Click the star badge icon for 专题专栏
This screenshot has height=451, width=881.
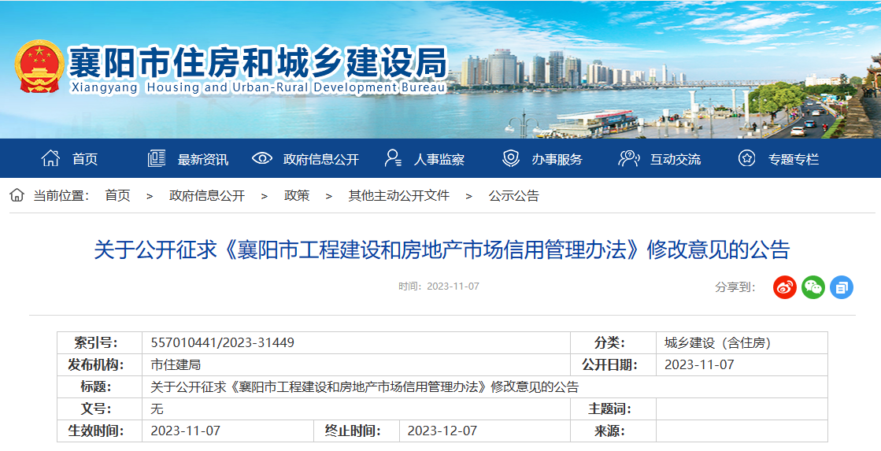click(746, 158)
